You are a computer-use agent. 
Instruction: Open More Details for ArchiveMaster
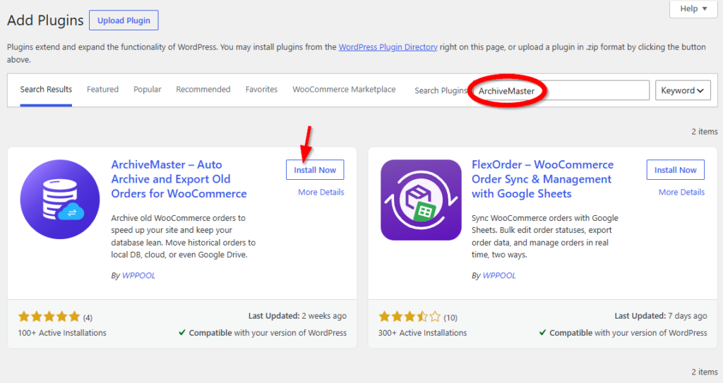(x=321, y=192)
